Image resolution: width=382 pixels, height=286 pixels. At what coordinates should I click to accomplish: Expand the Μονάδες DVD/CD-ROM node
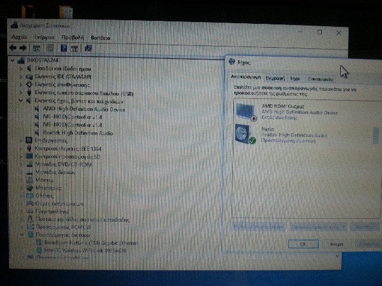21,164
